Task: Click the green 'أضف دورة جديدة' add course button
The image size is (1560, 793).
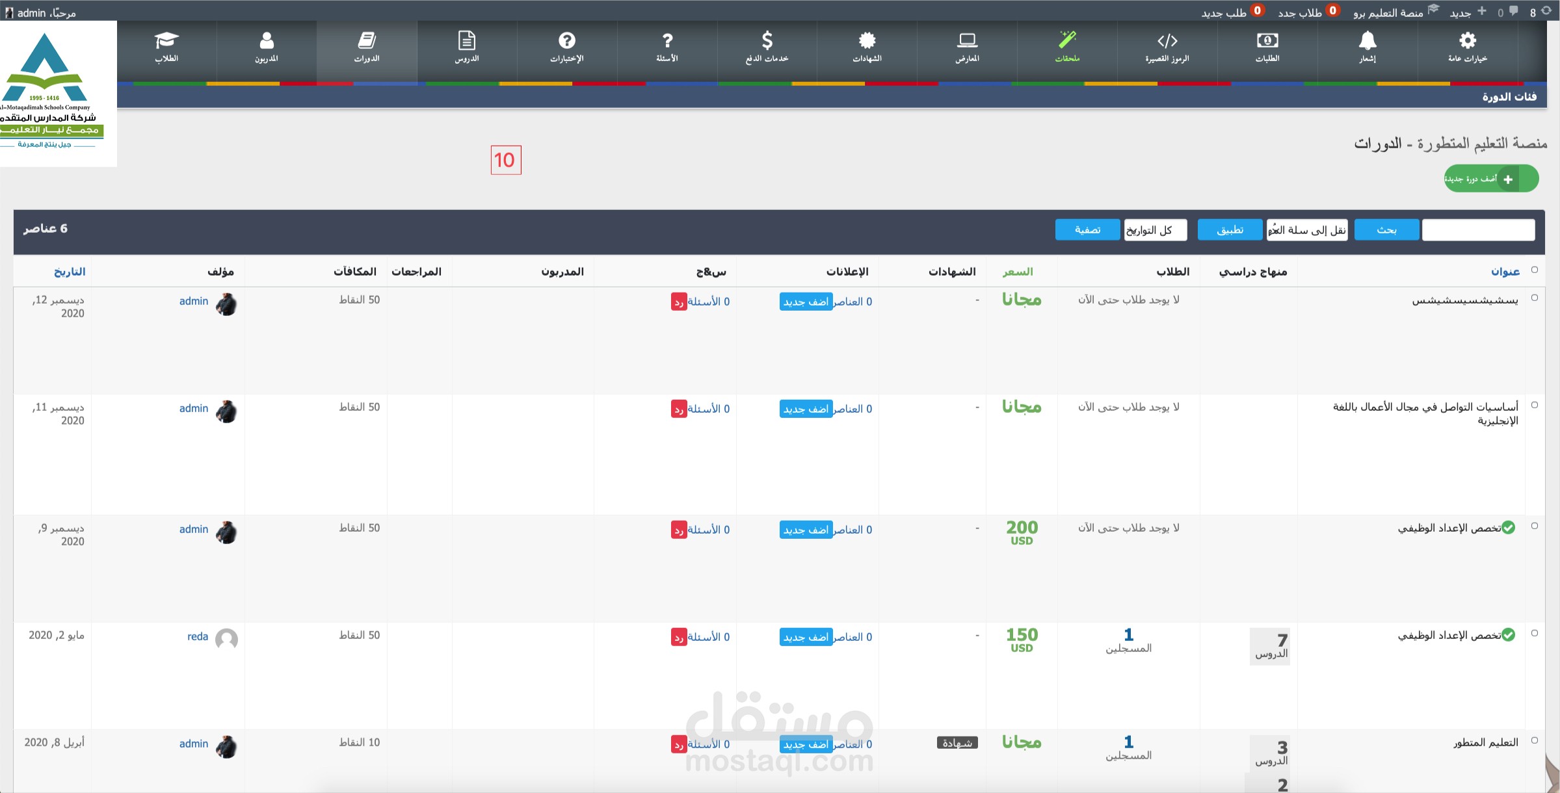Action: click(1491, 179)
